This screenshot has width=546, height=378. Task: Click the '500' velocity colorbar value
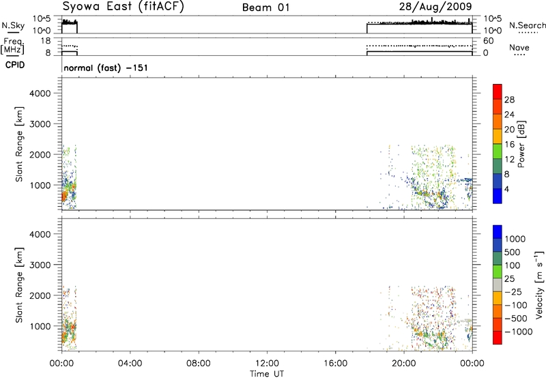coord(513,252)
